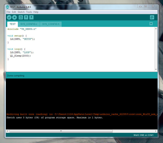This screenshot has height=143, width=163.
Task: Click the Upload arrow button
Action: point(14,17)
